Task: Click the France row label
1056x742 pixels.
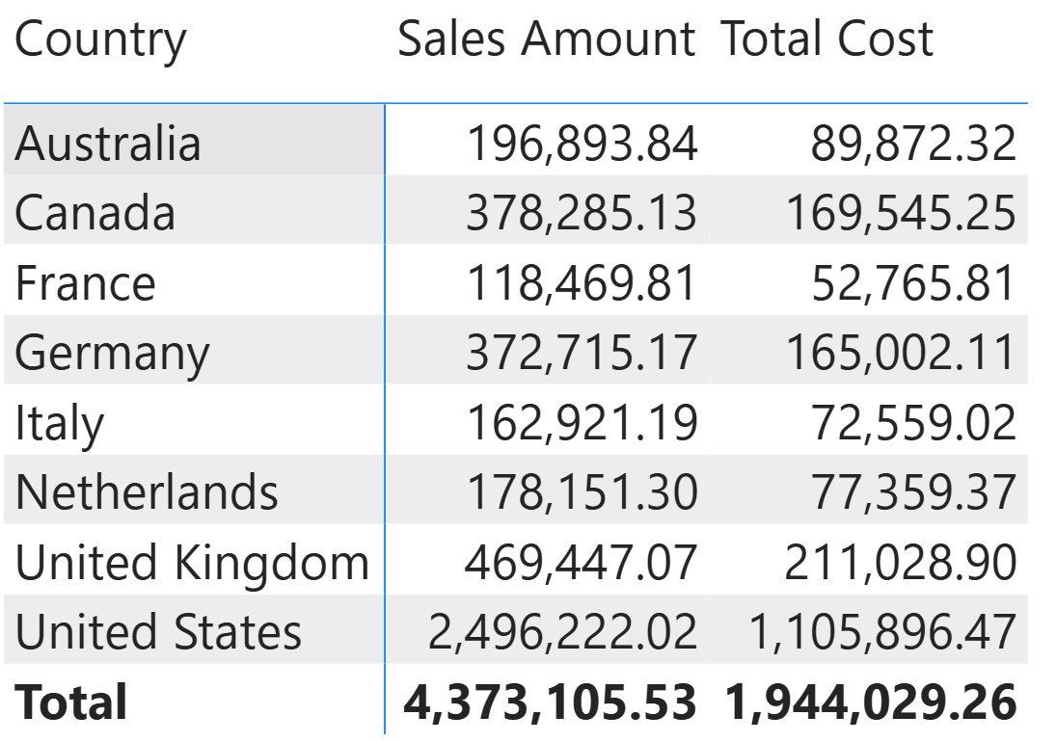Action: 85,282
